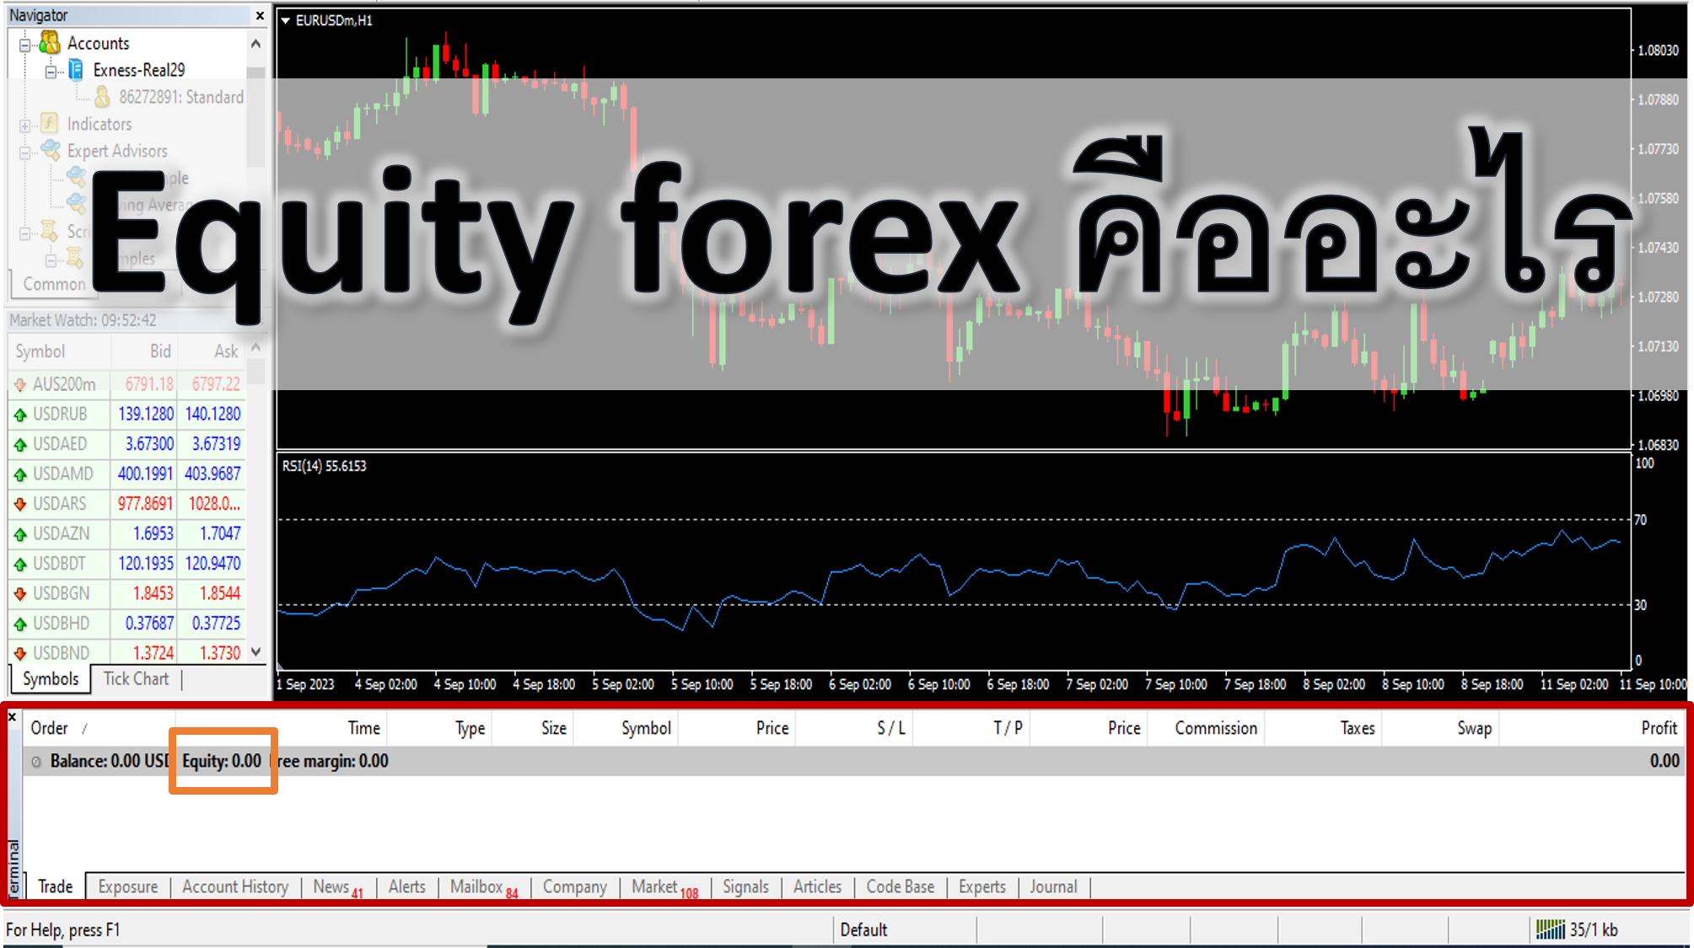
Task: Click the USDAZN up-arrow icon
Action: click(20, 534)
